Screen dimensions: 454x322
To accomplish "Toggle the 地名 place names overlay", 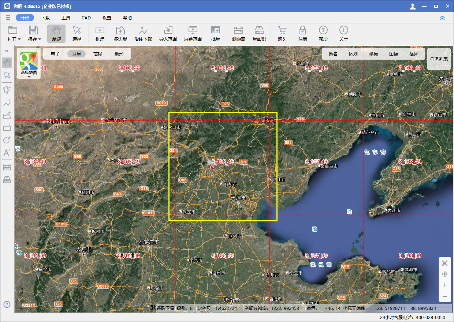I will (332, 53).
